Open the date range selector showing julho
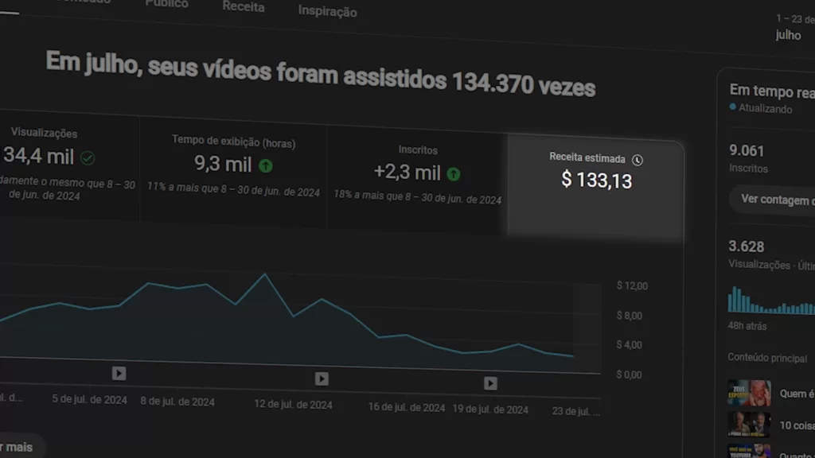 click(794, 28)
